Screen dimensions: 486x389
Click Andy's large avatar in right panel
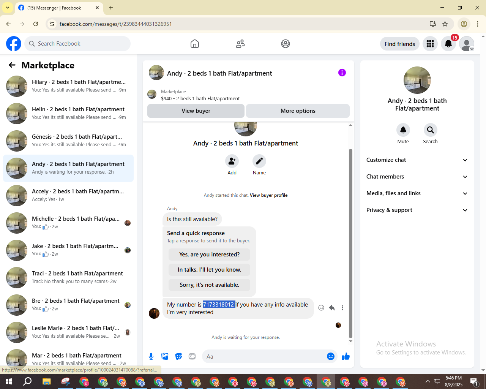click(x=417, y=80)
